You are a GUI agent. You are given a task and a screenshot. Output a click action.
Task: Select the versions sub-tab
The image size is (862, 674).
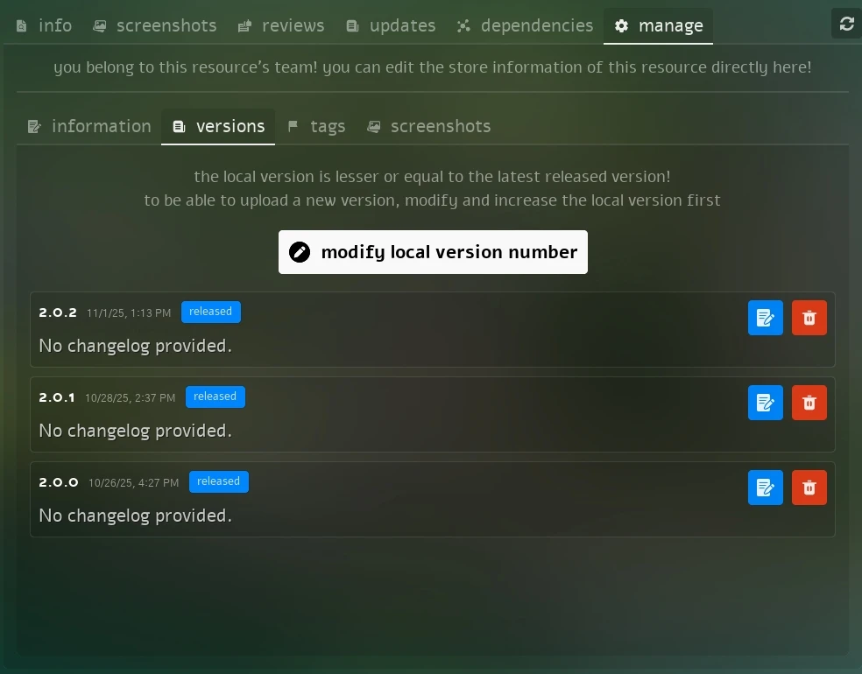(x=218, y=127)
